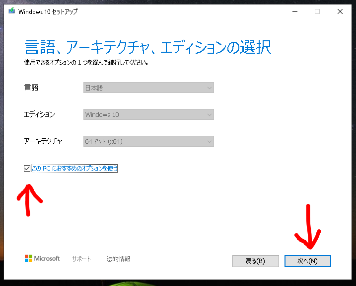Image resolution: width=356 pixels, height=286 pixels.
Task: Click the 使用できるオプションの 1 つを選んで instruction text
Action: coord(86,62)
